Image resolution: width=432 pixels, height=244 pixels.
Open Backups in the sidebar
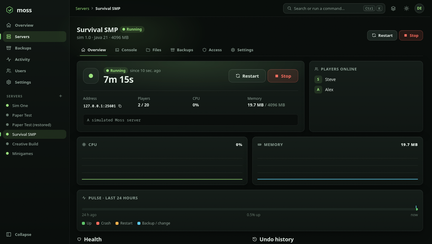pyautogui.click(x=34, y=48)
